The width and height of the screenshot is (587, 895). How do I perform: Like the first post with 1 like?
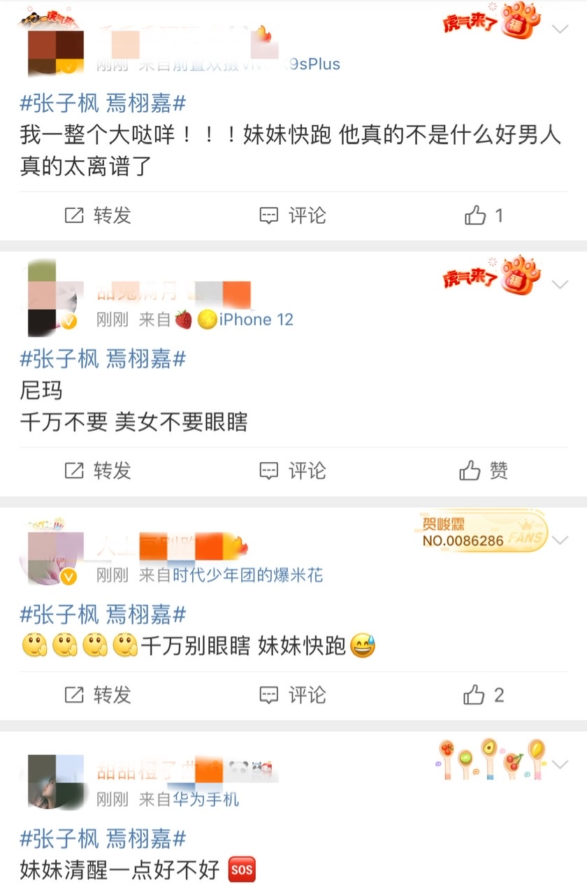[x=484, y=215]
